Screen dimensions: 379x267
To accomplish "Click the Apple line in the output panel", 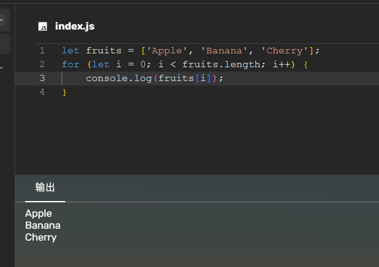I will coord(38,214).
